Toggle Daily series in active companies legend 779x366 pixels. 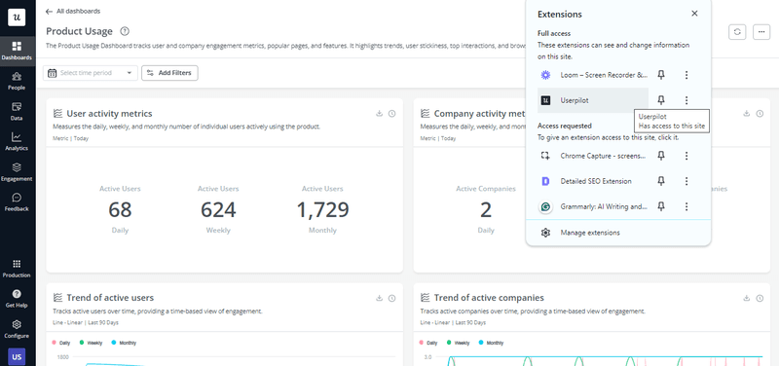[x=428, y=343]
